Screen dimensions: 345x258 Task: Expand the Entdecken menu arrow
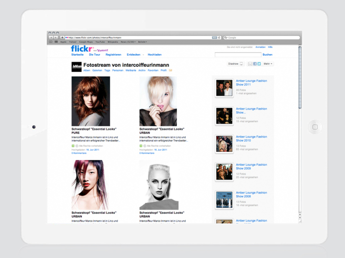coord(143,55)
